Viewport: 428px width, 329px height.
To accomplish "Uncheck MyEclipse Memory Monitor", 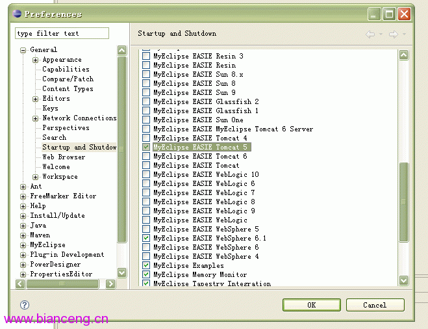I will [x=146, y=274].
